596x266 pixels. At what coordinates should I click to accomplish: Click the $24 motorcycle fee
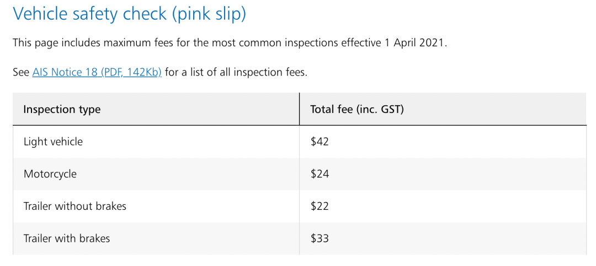point(320,174)
